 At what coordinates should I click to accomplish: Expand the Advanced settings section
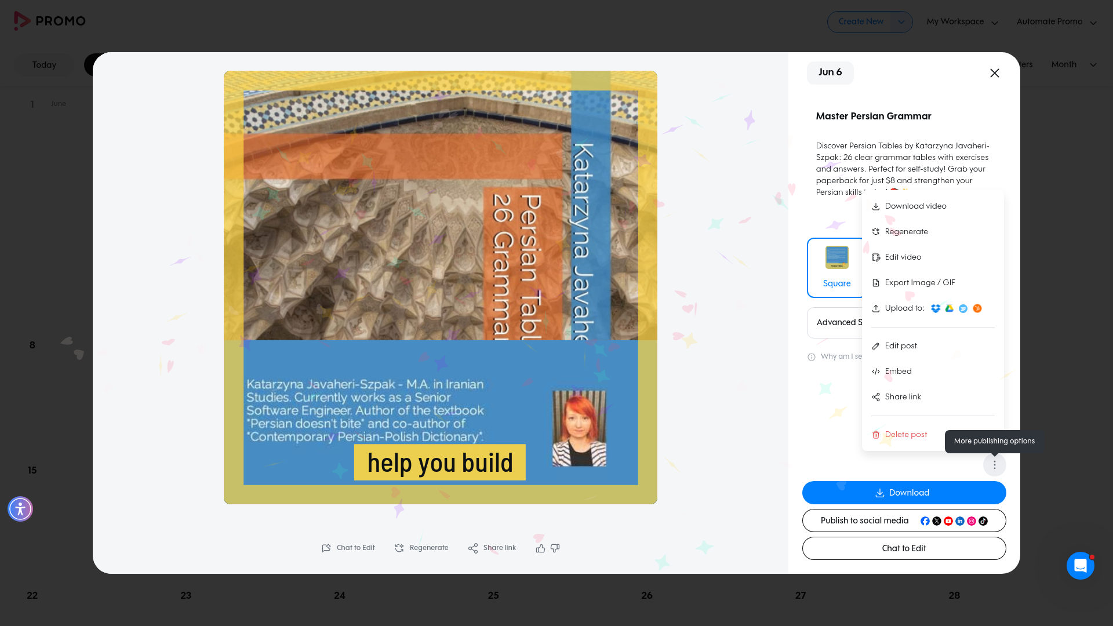tap(835, 323)
